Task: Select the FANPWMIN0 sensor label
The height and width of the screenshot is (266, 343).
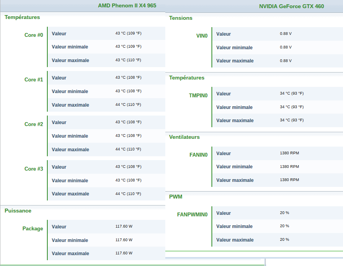Action: 192,214
